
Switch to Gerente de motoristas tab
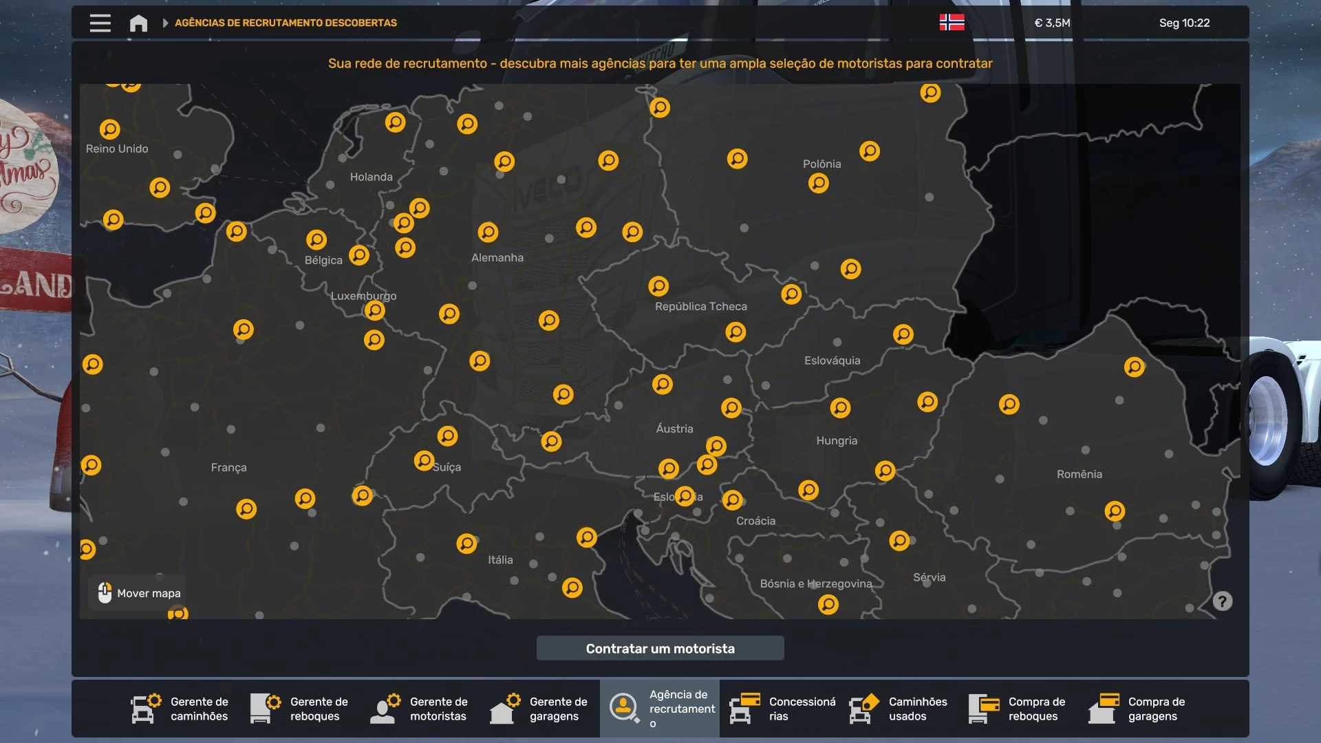coord(420,709)
